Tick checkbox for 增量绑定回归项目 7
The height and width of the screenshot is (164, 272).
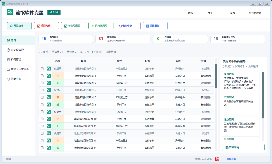(x=42, y=97)
